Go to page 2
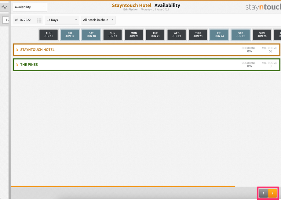The height and width of the screenshot is (200, 281). click(x=272, y=193)
